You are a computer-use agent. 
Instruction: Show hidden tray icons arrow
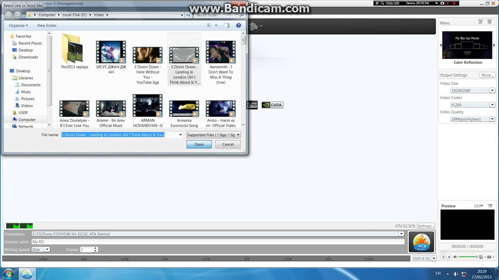click(448, 274)
